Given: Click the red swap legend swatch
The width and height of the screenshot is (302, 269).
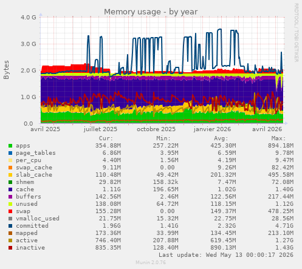Looking at the screenshot, I should tap(10, 211).
